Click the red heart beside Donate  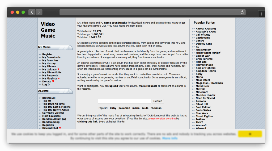[53, 82]
